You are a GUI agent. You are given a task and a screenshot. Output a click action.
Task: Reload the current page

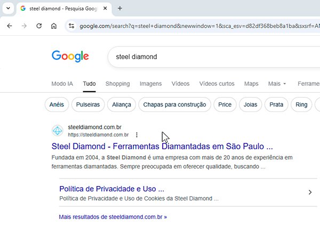[39, 26]
